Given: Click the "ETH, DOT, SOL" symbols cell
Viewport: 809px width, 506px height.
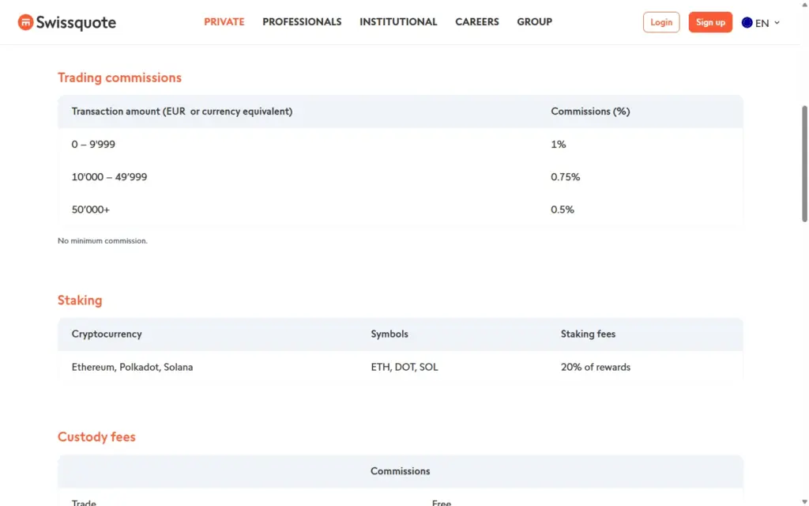Looking at the screenshot, I should 404,367.
